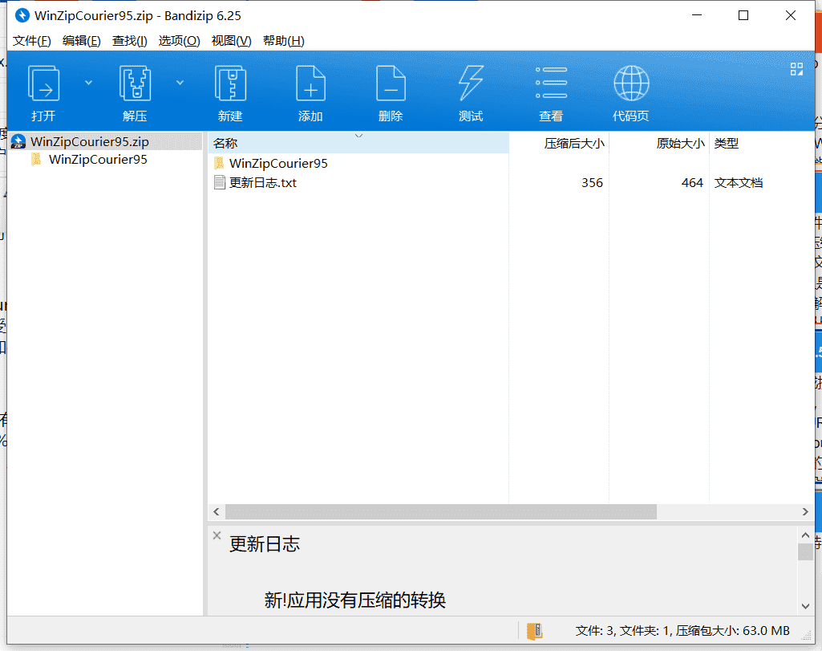822x651 pixels.
Task: Click original size value 464
Action: click(692, 182)
